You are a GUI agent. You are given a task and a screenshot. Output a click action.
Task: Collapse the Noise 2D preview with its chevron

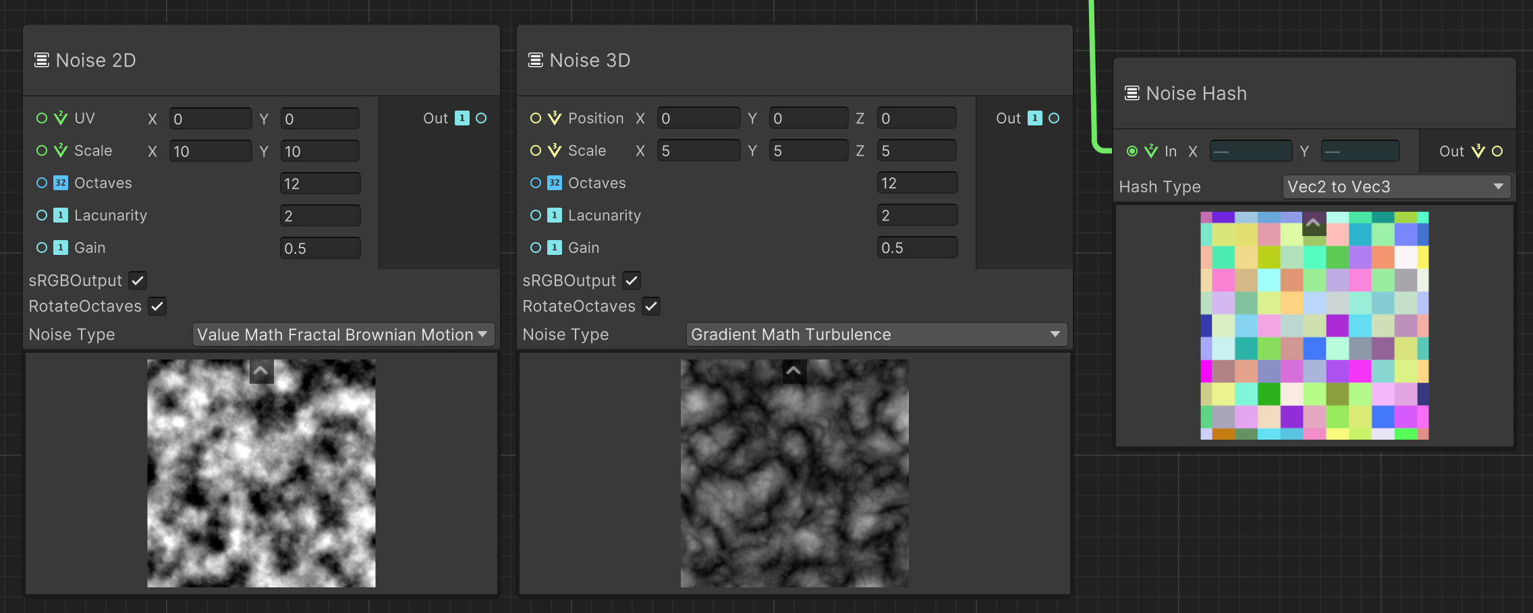(x=261, y=371)
